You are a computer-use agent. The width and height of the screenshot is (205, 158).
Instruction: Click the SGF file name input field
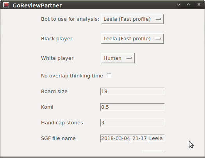[132, 138]
